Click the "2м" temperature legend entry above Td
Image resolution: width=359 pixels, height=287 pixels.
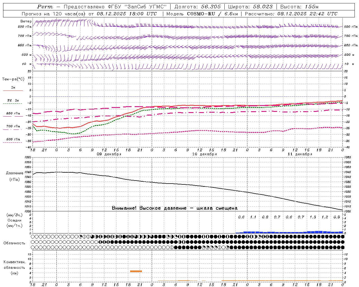pyautogui.click(x=13, y=88)
